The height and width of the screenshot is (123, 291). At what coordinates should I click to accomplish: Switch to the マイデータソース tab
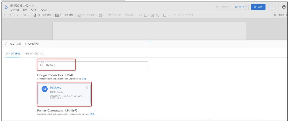[x=34, y=53]
